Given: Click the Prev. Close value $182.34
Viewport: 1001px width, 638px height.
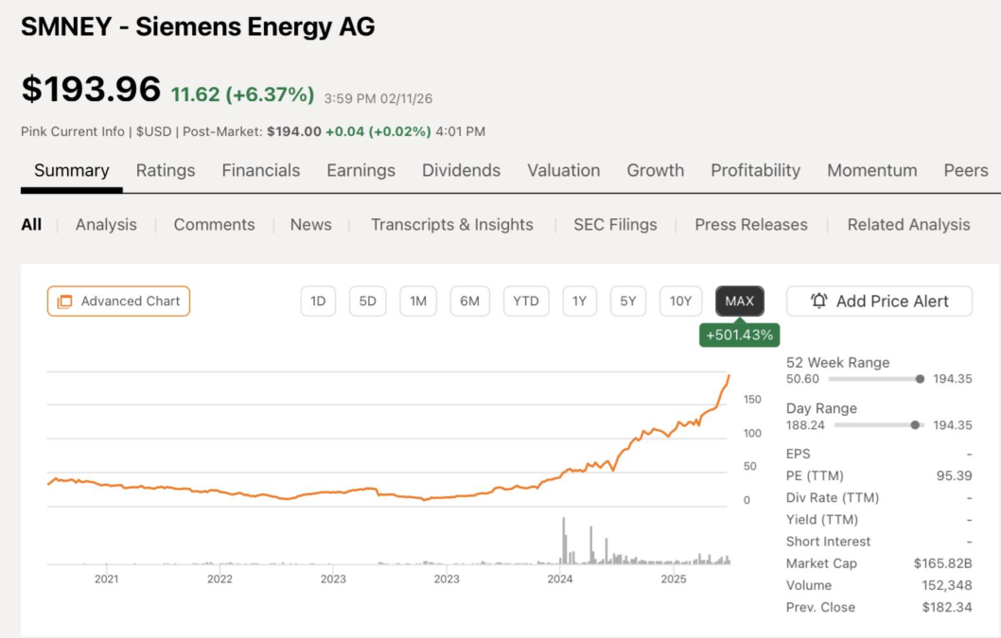Looking at the screenshot, I should pyautogui.click(x=947, y=608).
